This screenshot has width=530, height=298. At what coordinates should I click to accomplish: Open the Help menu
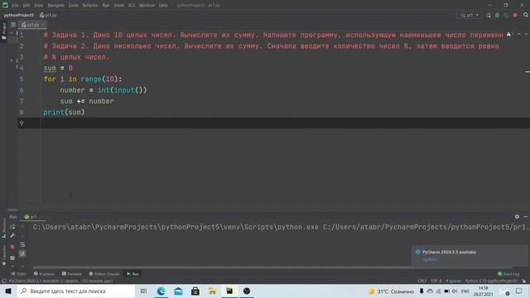coord(163,5)
